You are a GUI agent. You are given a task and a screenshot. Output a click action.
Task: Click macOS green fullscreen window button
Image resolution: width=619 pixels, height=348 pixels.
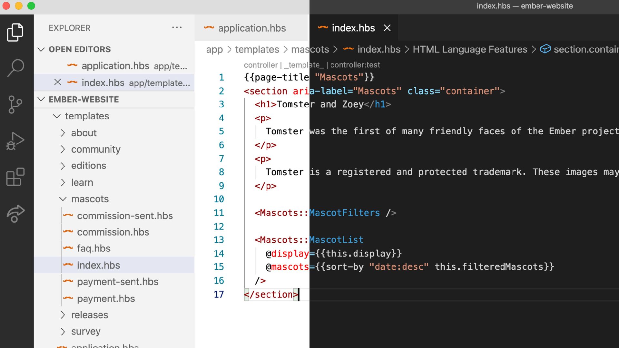pos(31,6)
